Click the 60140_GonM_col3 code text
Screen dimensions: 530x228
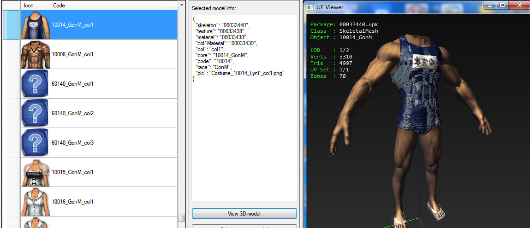tap(73, 143)
